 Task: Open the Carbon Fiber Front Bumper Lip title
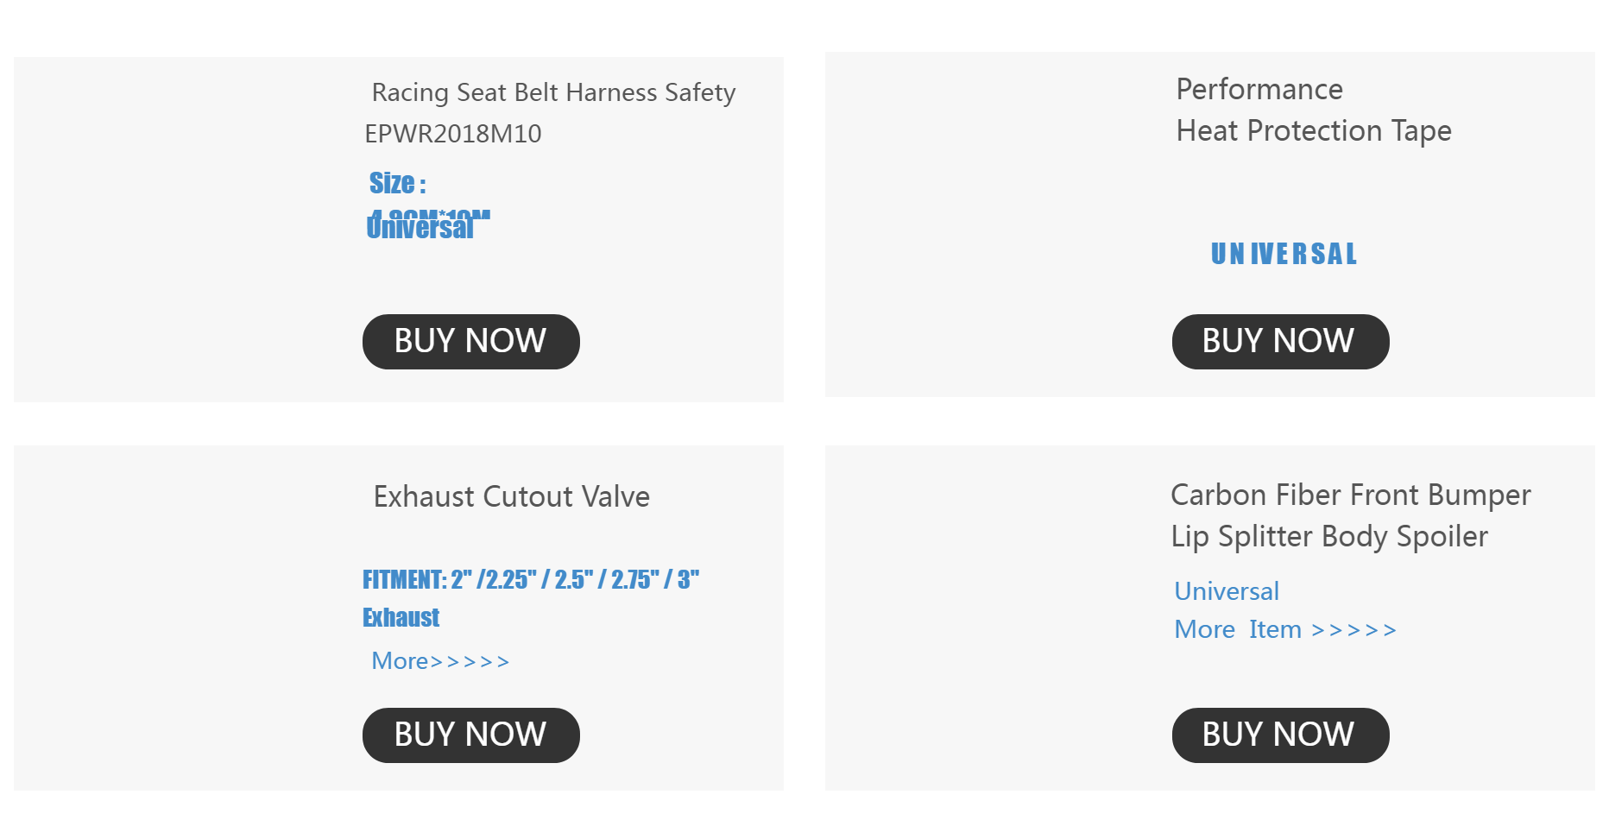tap(1351, 515)
